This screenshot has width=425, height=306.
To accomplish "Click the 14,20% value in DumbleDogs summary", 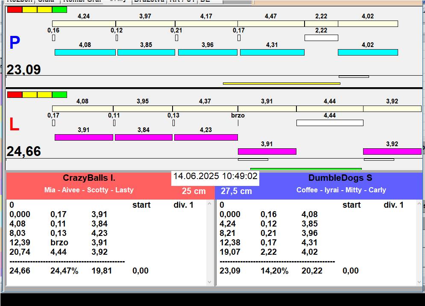I will [x=275, y=271].
